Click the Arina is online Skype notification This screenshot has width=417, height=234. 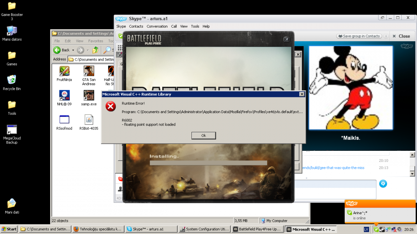pyautogui.click(x=380, y=211)
